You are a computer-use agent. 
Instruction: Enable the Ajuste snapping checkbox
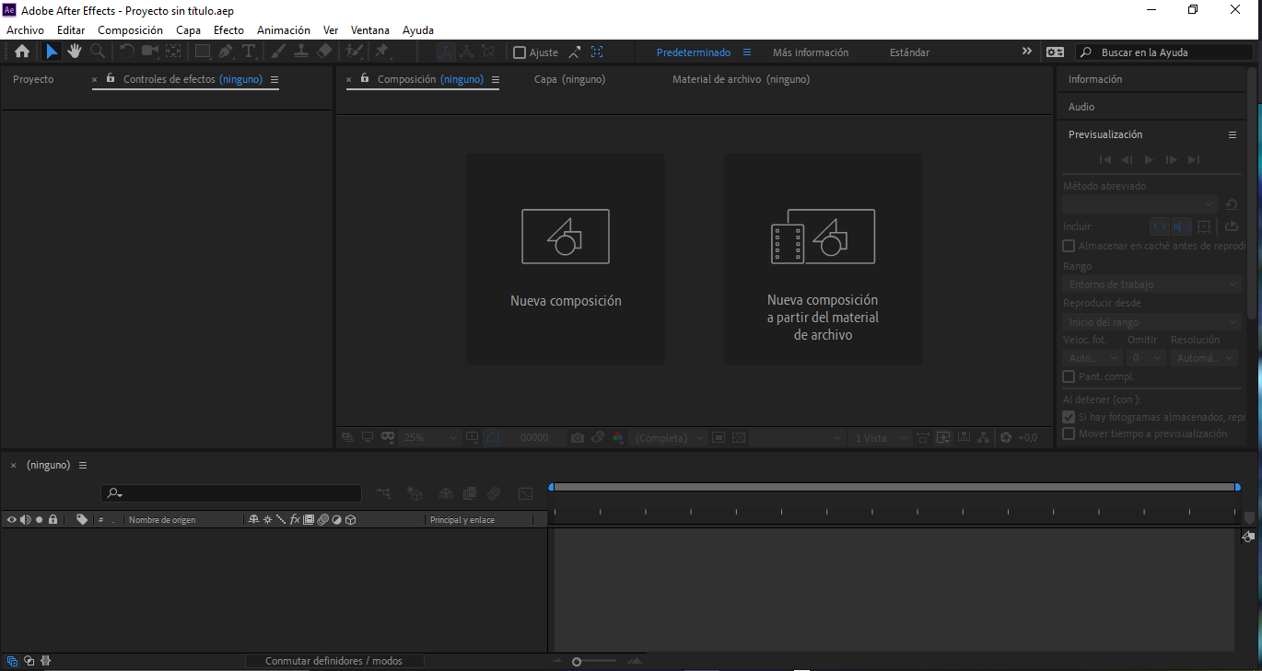(x=520, y=52)
